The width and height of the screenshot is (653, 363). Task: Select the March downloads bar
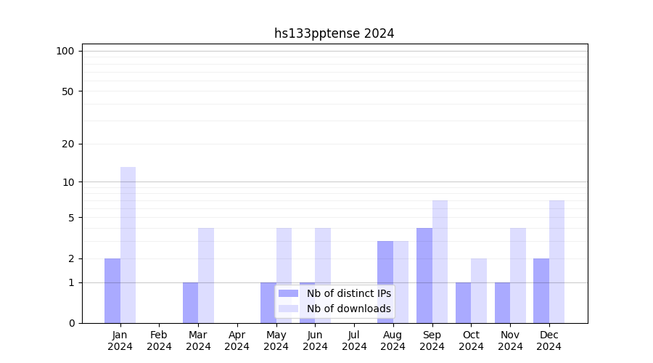click(x=206, y=275)
